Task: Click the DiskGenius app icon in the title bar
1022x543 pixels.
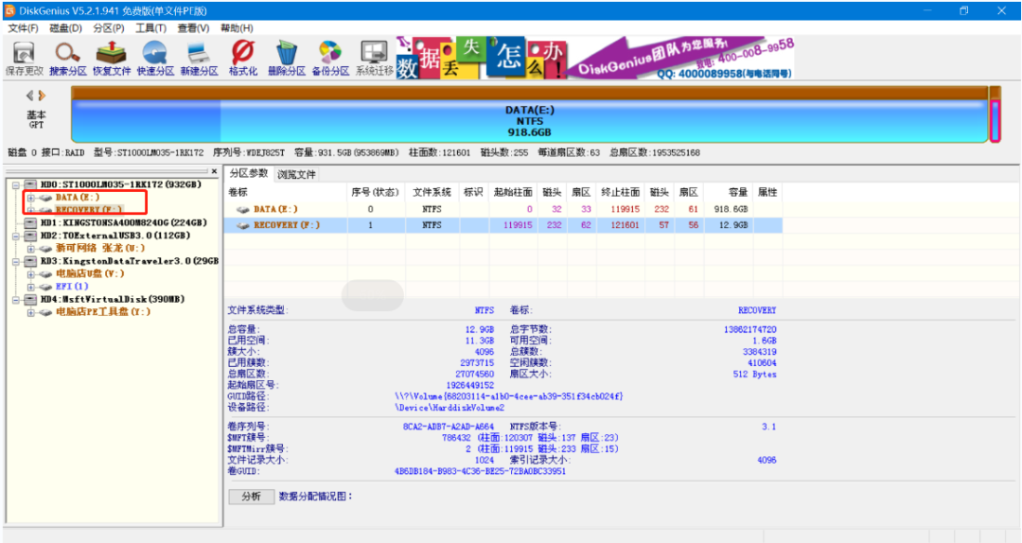Action: tap(9, 10)
